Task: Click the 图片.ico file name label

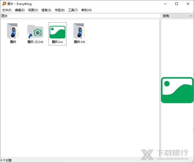Action: [57, 42]
